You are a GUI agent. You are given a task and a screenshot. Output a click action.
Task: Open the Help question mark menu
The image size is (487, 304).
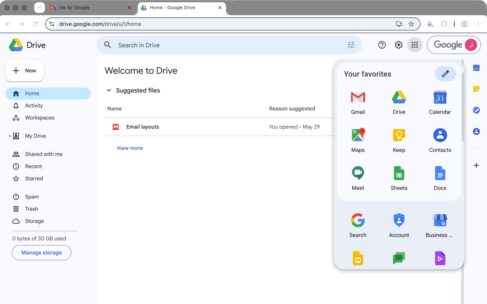pyautogui.click(x=382, y=45)
